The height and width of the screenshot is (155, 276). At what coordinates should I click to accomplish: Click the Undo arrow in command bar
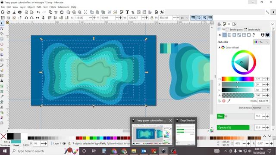(38, 12)
